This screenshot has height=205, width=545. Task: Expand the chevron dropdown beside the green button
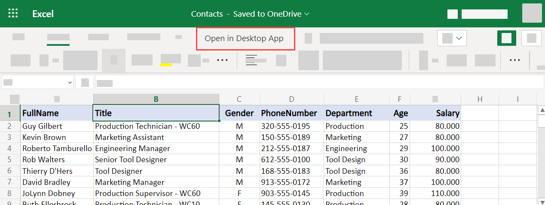(459, 38)
